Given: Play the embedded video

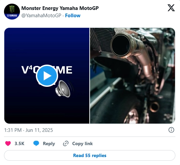Looking at the screenshot, I should pyautogui.click(x=47, y=76).
